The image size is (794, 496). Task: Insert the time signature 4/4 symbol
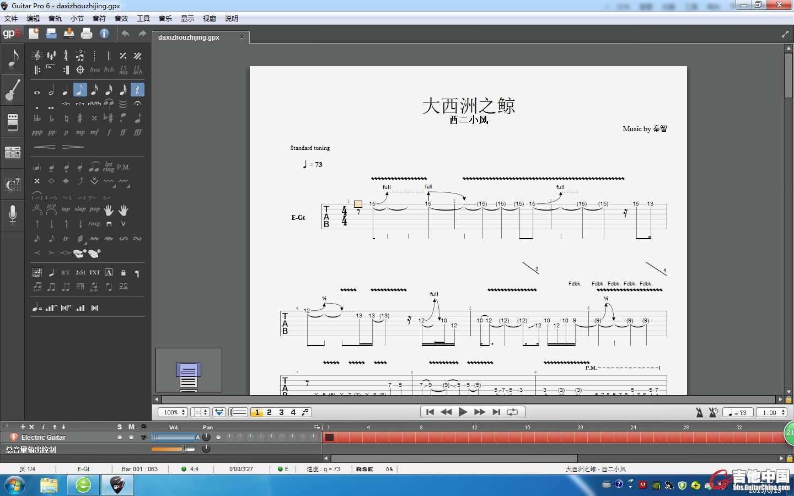66,56
